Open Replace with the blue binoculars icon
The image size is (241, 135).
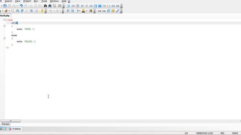click(50, 6)
